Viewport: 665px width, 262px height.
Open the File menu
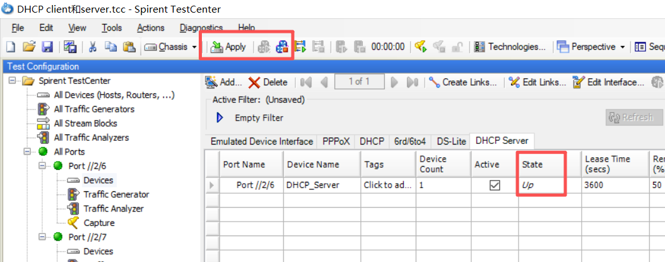click(x=18, y=28)
